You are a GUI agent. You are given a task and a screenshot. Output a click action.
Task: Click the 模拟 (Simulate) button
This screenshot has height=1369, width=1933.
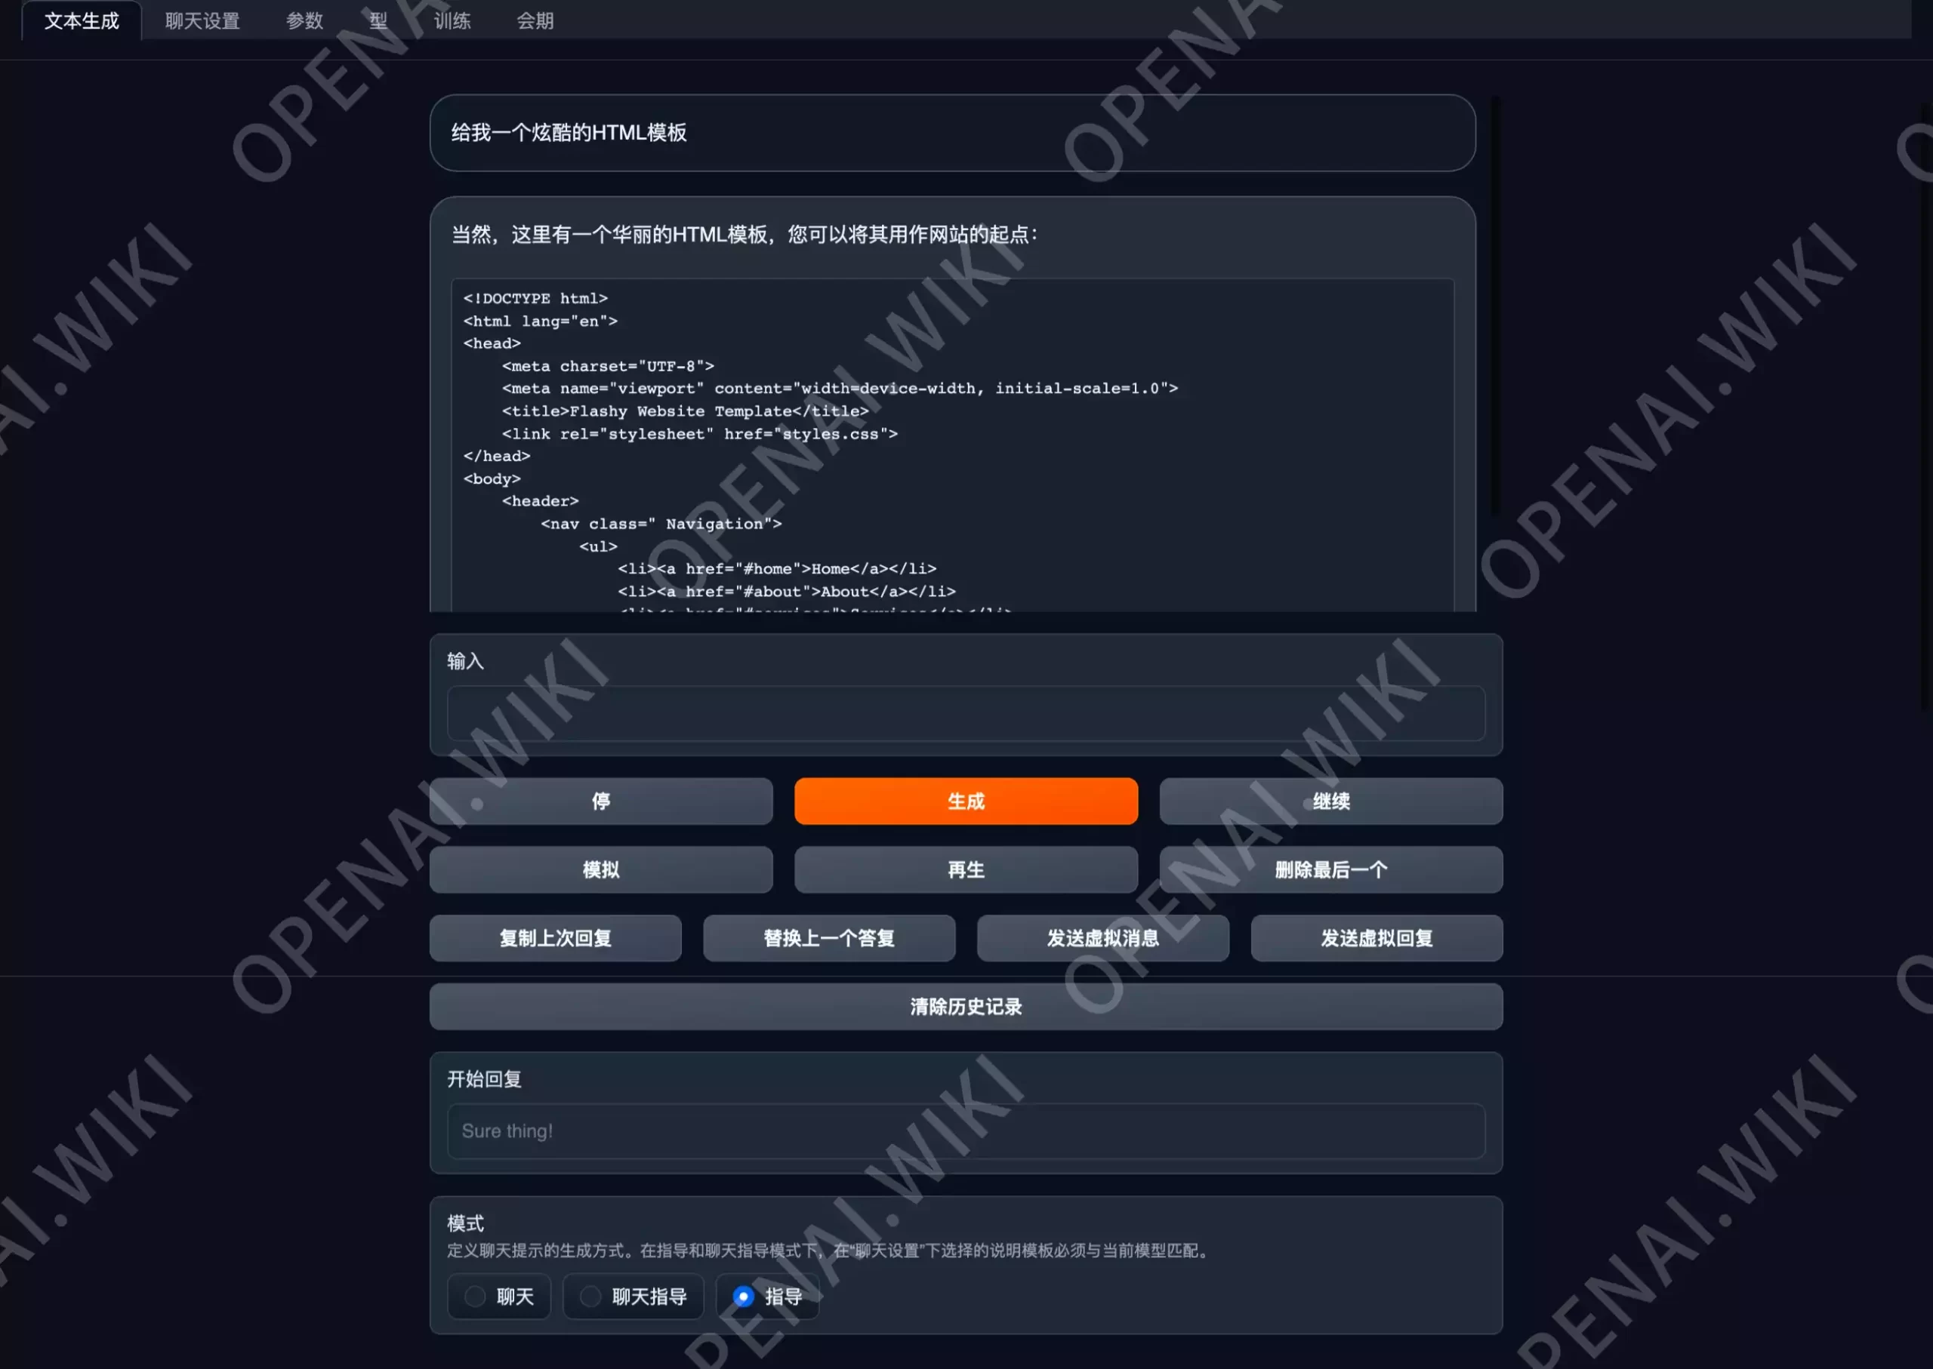coord(600,869)
